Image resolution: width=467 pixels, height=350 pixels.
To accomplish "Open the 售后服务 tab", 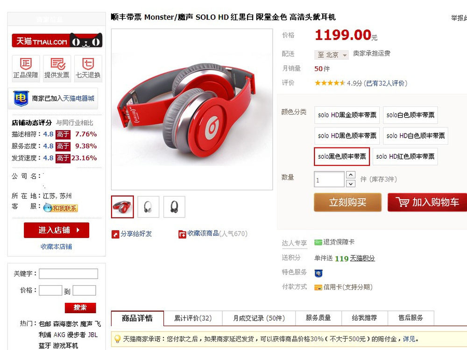I will pos(410,318).
